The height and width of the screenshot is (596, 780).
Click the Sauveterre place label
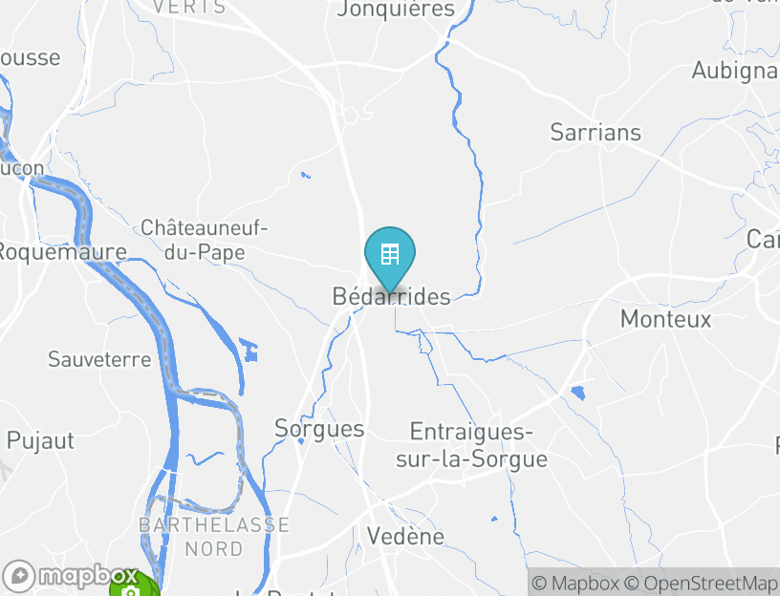[99, 359]
